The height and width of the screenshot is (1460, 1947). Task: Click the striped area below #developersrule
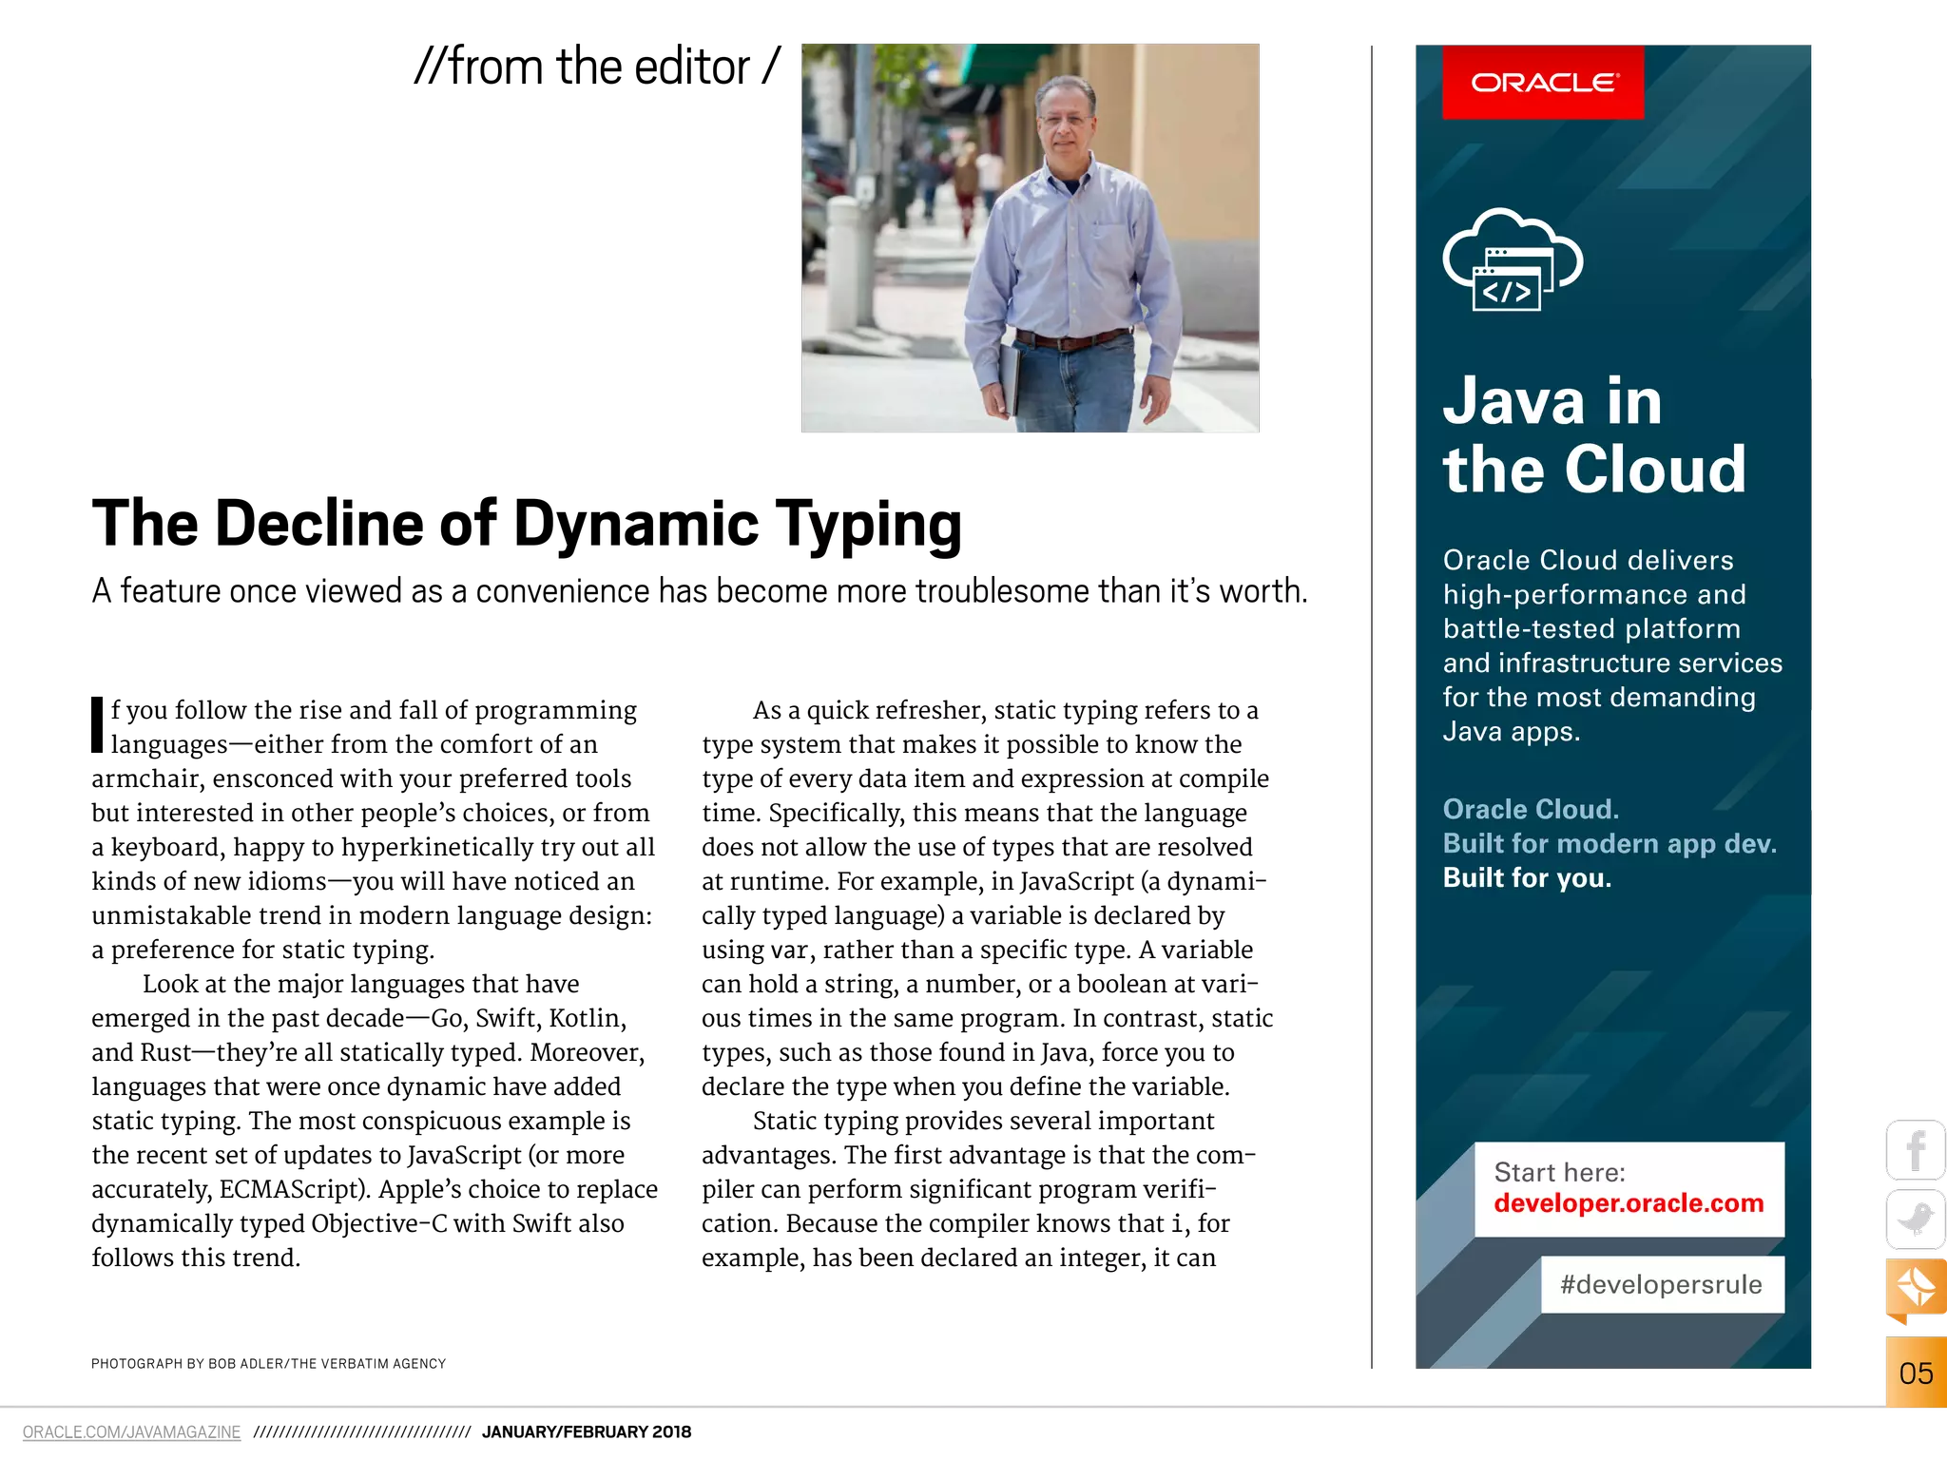pyautogui.click(x=1616, y=1342)
